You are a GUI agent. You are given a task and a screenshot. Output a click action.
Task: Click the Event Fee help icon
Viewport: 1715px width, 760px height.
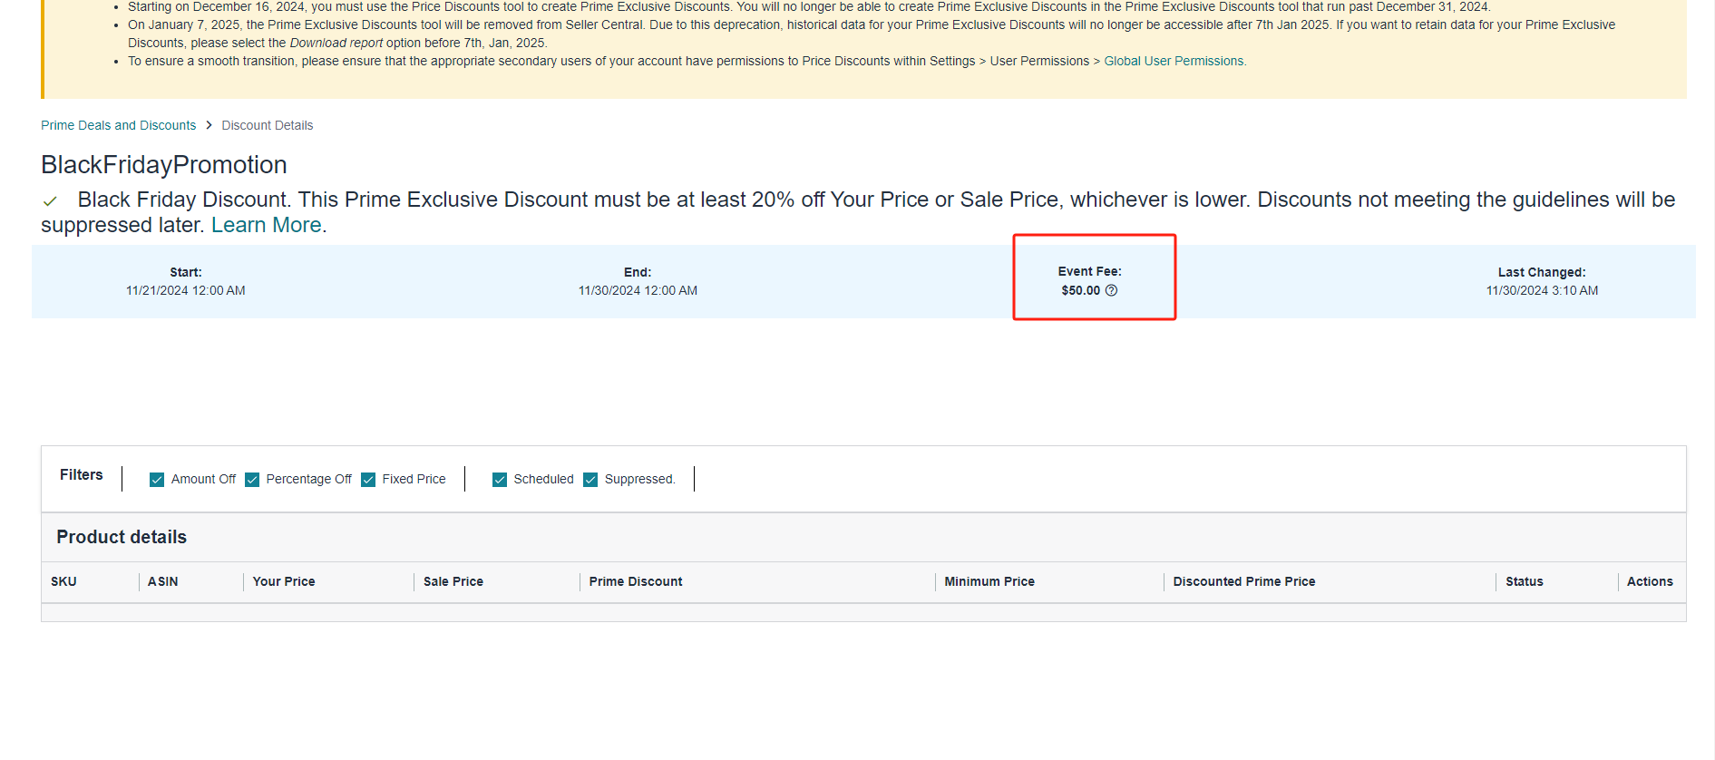1111,290
